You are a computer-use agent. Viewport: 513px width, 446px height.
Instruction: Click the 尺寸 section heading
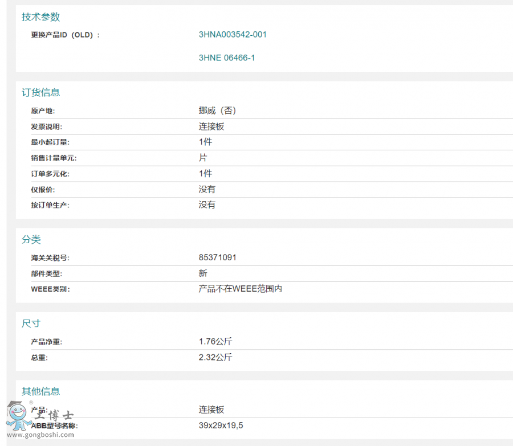pyautogui.click(x=31, y=324)
